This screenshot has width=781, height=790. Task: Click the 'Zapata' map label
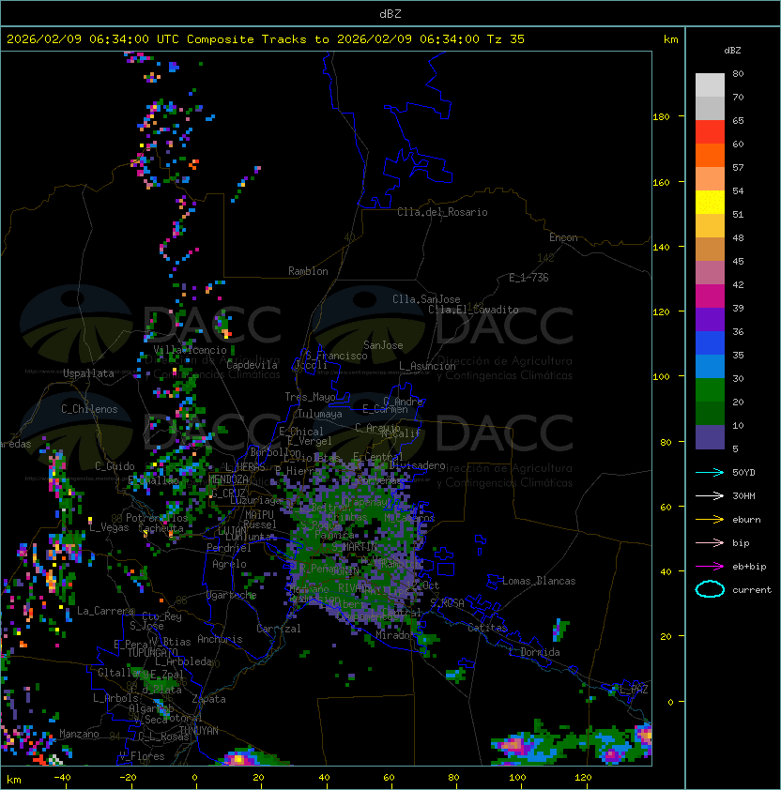[x=208, y=699]
